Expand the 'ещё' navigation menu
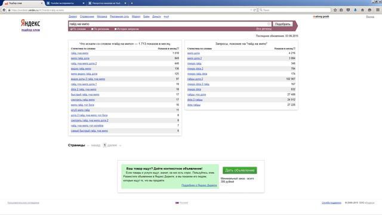Viewport: 382px width, 215px height. (x=166, y=17)
